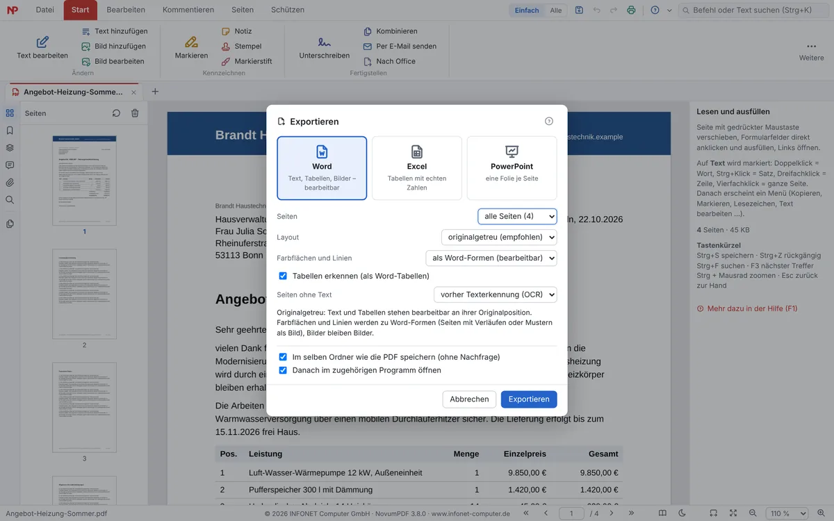Open the layers sidebar icon
Screen dimensions: 834x521
click(10, 147)
